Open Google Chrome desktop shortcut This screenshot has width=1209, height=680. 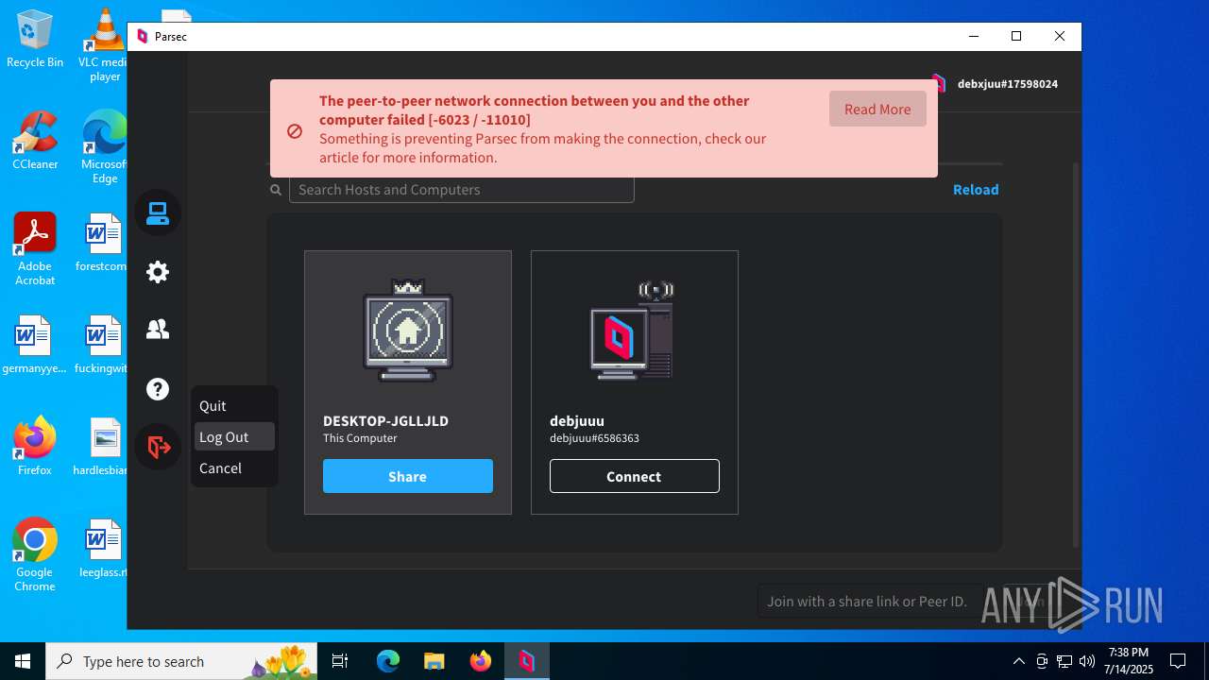(35, 555)
